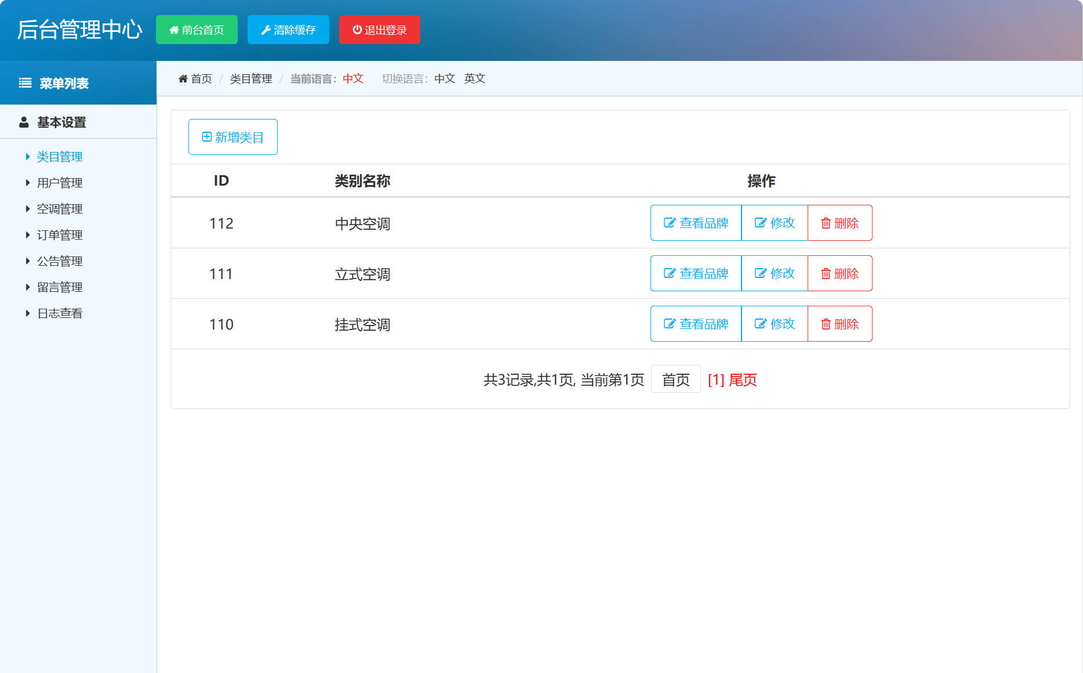Image resolution: width=1083 pixels, height=673 pixels.
Task: Open 类目管理 from the sidebar
Action: click(x=59, y=156)
